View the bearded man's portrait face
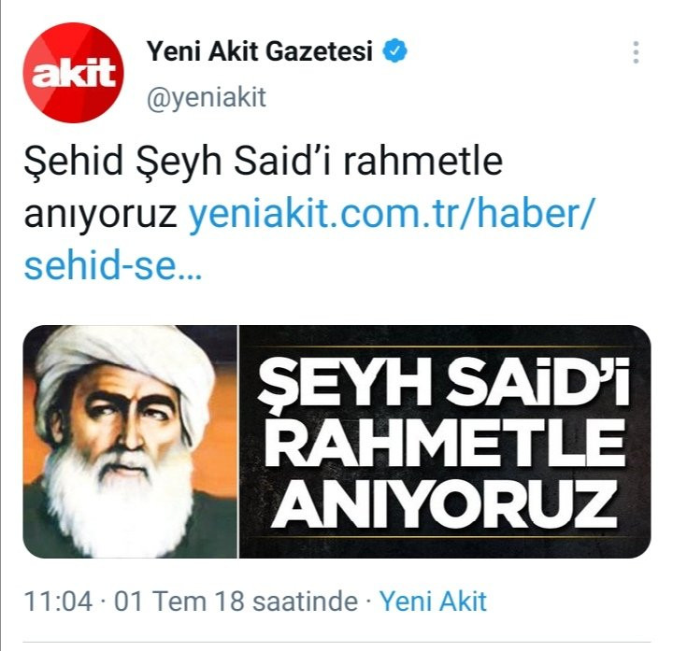Viewport: 673px width, 651px height. point(129,433)
